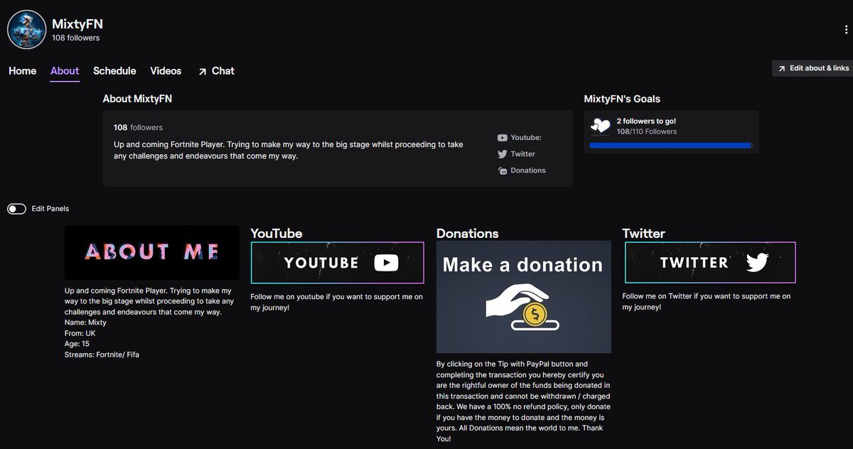Screen dimensions: 853x449
Task: Click the Twitter bird icon in the about links
Action: [x=503, y=154]
